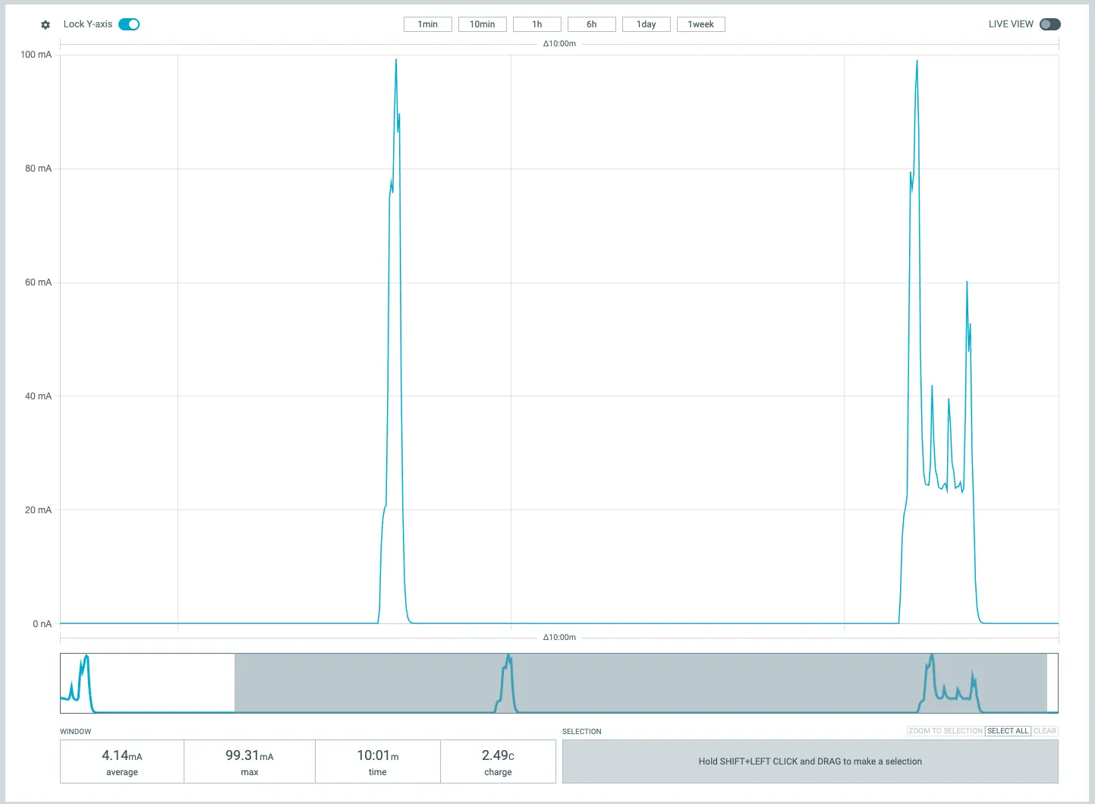This screenshot has height=804, width=1095.
Task: Click the selection hint panel
Action: tap(810, 761)
